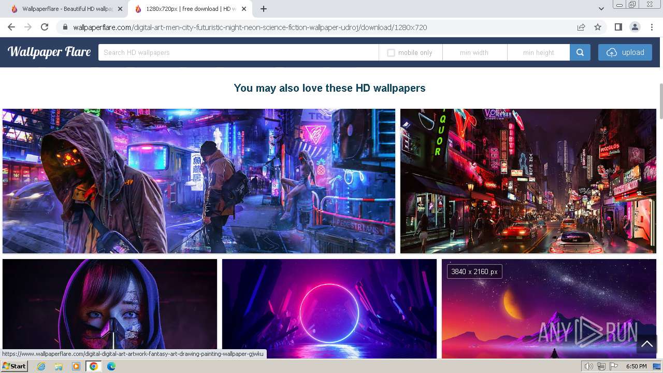Share this page via share icon

[581, 27]
